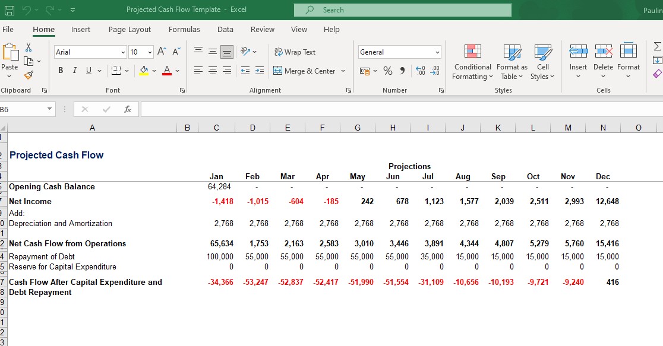Image resolution: width=663 pixels, height=346 pixels.
Task: Expand the General number format dropdown
Action: 437,52
